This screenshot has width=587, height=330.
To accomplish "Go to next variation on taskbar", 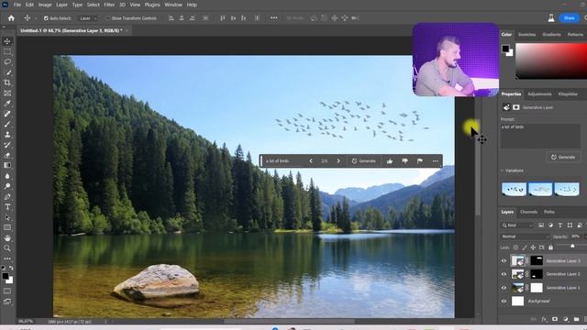I will [x=338, y=161].
